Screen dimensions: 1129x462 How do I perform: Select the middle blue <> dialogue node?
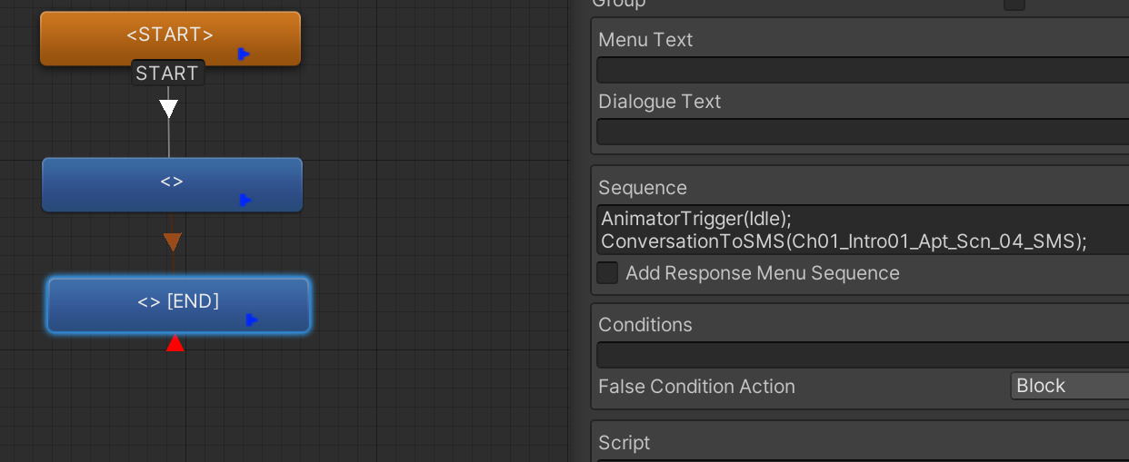click(172, 184)
